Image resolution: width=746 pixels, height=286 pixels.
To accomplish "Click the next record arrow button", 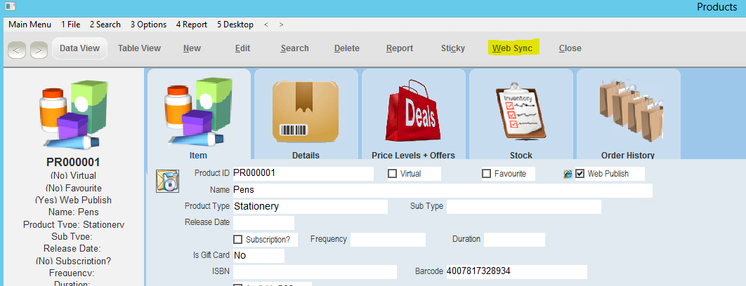I will (39, 49).
